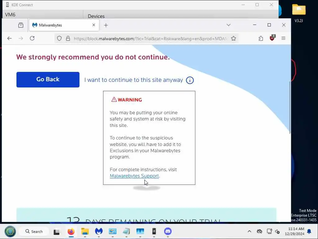Click the network status tray icon
This screenshot has width=318, height=239.
point(269,231)
